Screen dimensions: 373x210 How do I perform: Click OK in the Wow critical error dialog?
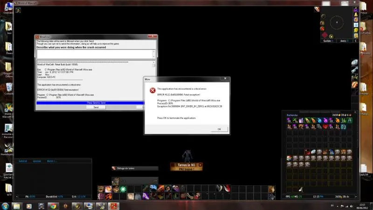point(219,129)
